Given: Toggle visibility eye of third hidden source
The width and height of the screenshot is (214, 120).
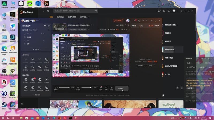Looking at the screenshot, I should pos(44,41).
